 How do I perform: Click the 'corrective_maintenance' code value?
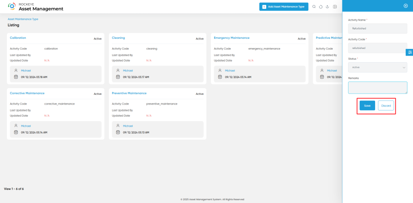tap(60, 104)
